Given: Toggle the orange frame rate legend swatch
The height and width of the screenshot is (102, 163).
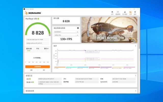Looking at the screenshot, I should (60, 67).
